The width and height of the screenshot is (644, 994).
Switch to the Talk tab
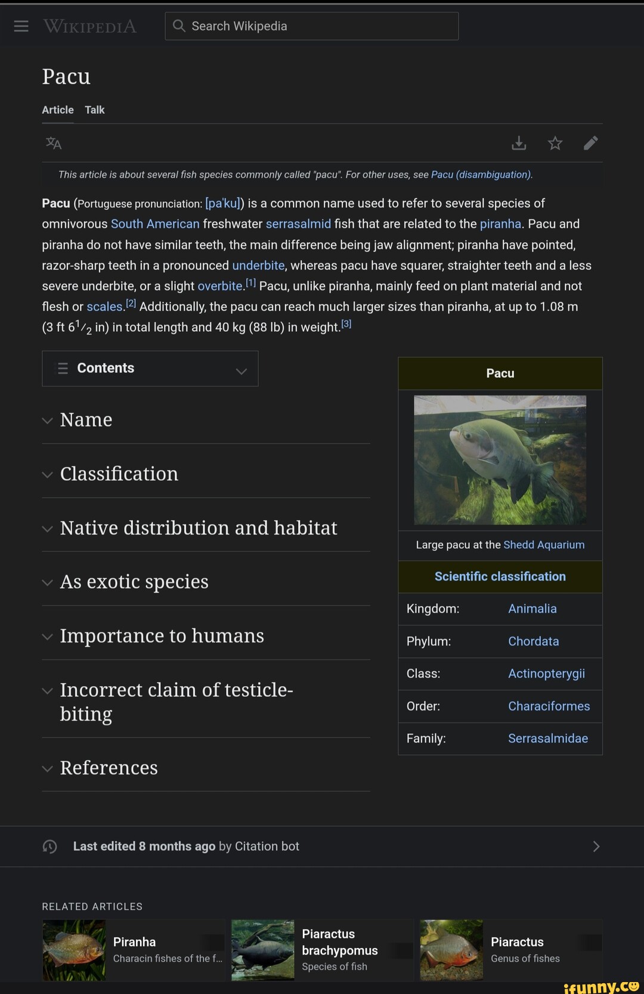click(x=94, y=110)
